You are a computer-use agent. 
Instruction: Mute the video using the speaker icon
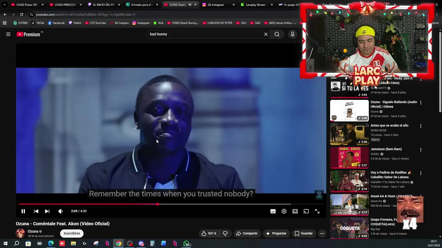(60, 211)
